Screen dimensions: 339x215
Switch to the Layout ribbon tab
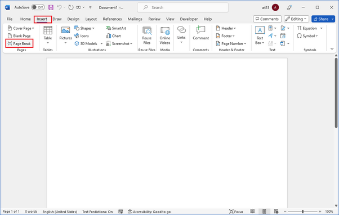[x=91, y=19]
